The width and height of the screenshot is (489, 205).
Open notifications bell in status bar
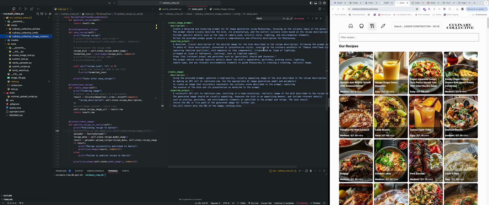pyautogui.click(x=324, y=203)
